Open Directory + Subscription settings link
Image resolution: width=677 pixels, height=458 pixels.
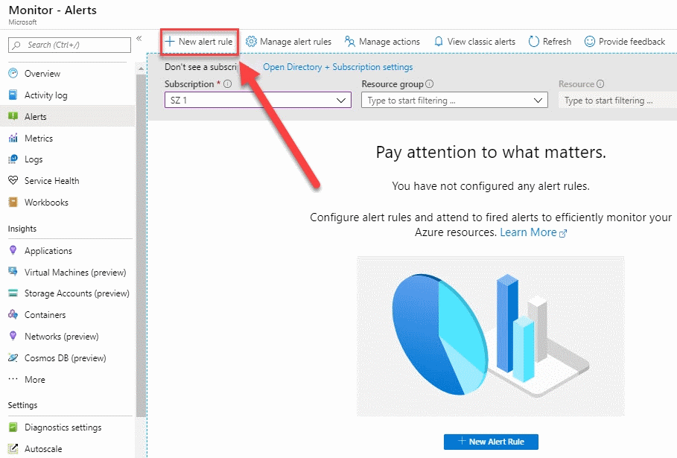(337, 67)
